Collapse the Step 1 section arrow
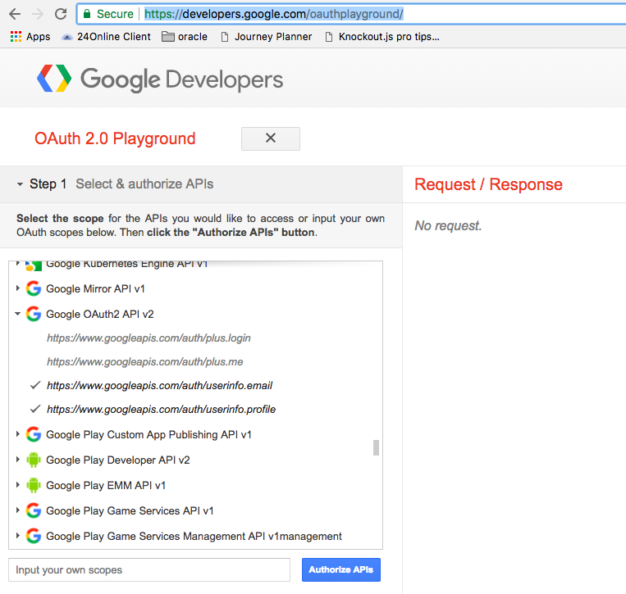The width and height of the screenshot is (626, 594). pos(20,184)
